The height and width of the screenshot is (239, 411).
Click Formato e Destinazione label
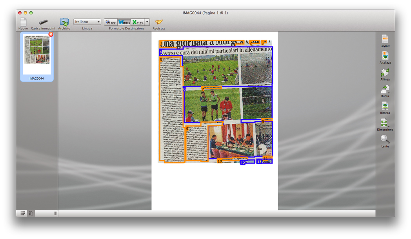click(x=127, y=28)
